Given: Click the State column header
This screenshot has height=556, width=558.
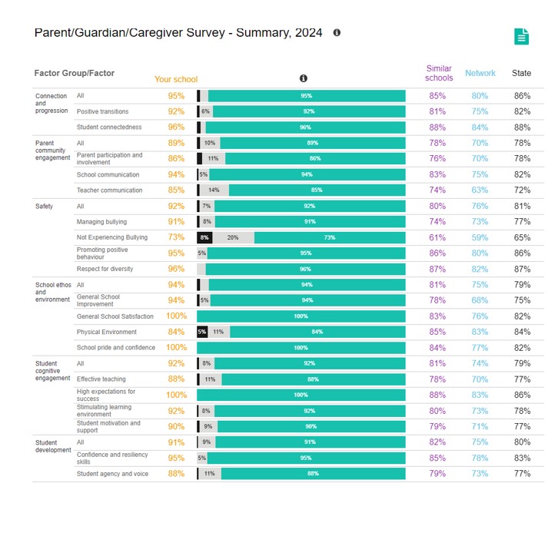Looking at the screenshot, I should click(x=521, y=73).
